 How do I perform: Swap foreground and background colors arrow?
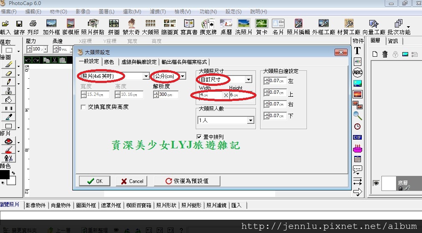[13, 173]
